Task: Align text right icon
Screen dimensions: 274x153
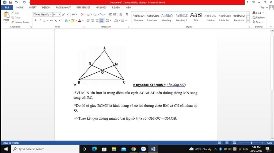Action: click(97, 21)
